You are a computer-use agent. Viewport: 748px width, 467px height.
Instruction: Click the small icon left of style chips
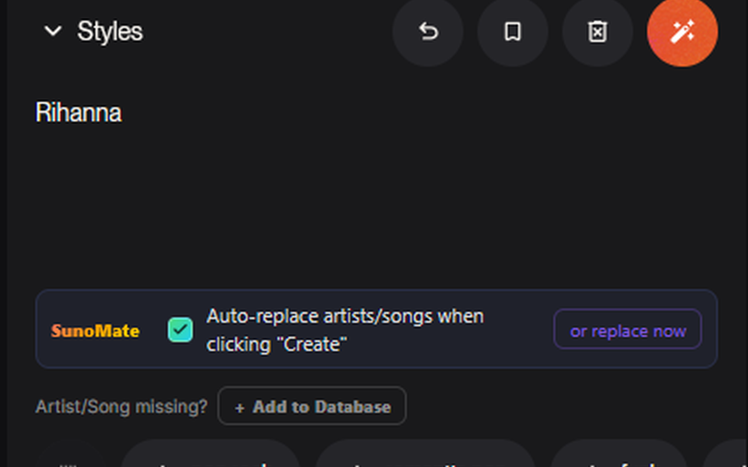69,461
